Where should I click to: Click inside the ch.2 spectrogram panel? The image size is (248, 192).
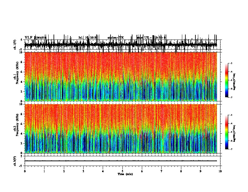coord(121,129)
